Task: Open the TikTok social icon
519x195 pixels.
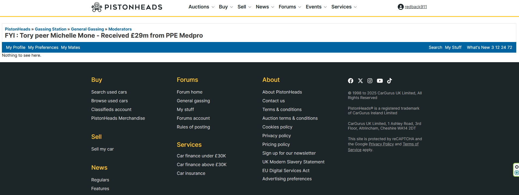Action: [x=390, y=81]
